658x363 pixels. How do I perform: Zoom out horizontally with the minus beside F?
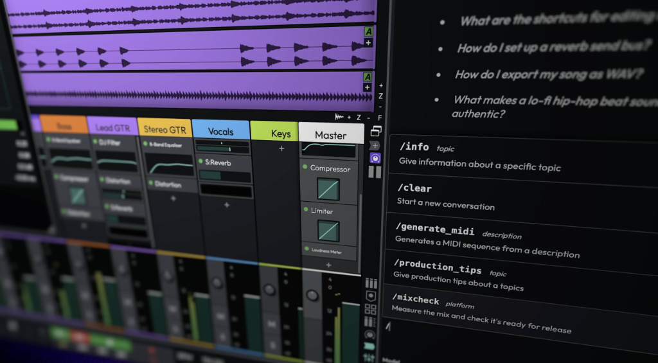point(369,118)
